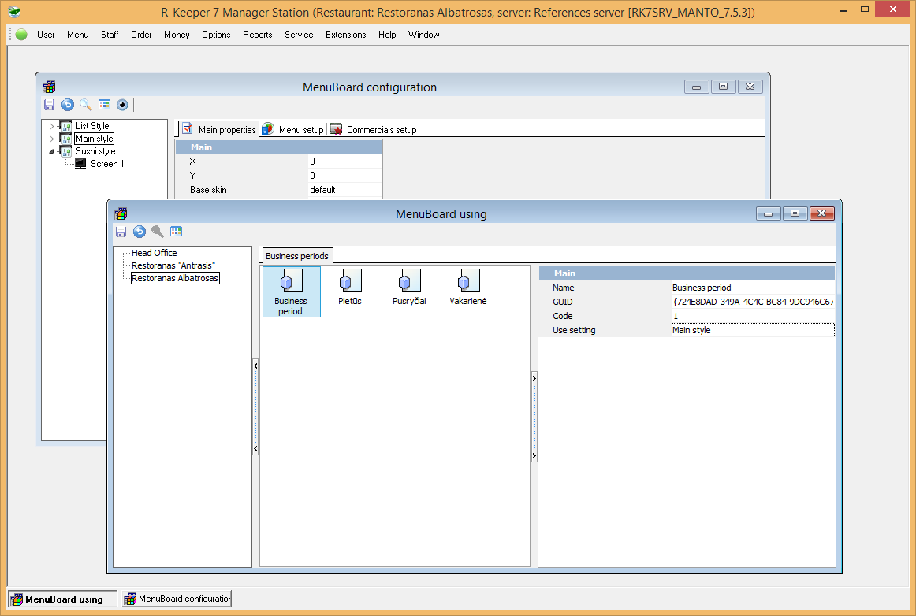Switch to Main properties tab
916x616 pixels.
pos(218,129)
